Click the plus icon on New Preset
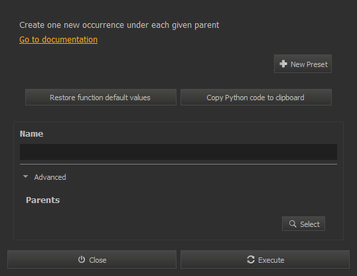 (283, 64)
